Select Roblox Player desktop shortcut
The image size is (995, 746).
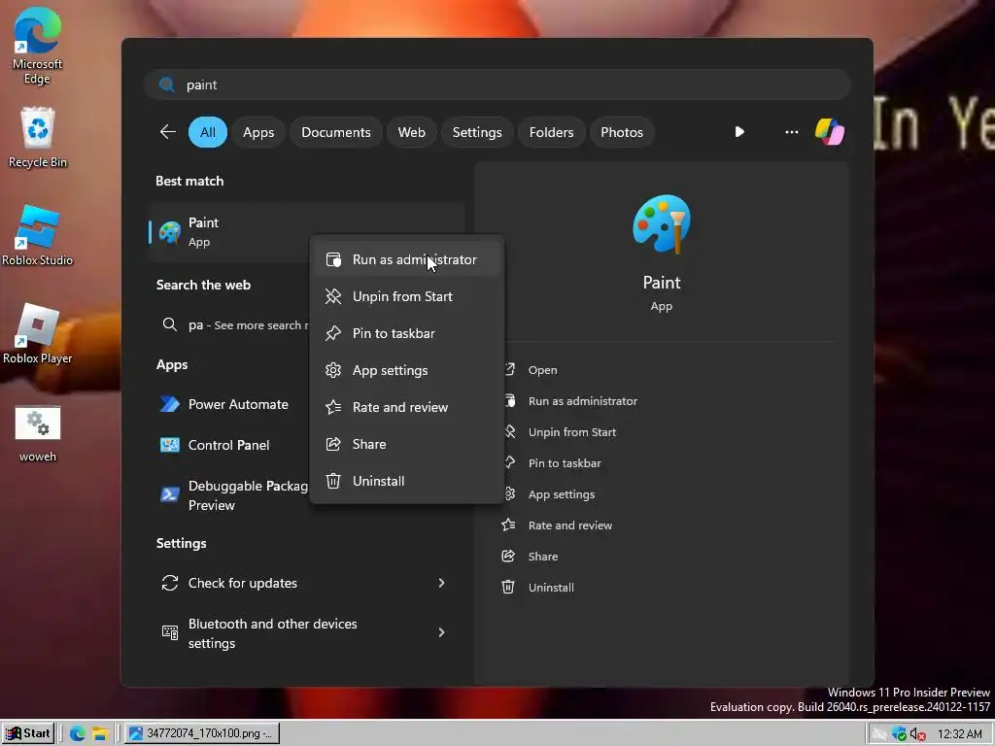(38, 333)
